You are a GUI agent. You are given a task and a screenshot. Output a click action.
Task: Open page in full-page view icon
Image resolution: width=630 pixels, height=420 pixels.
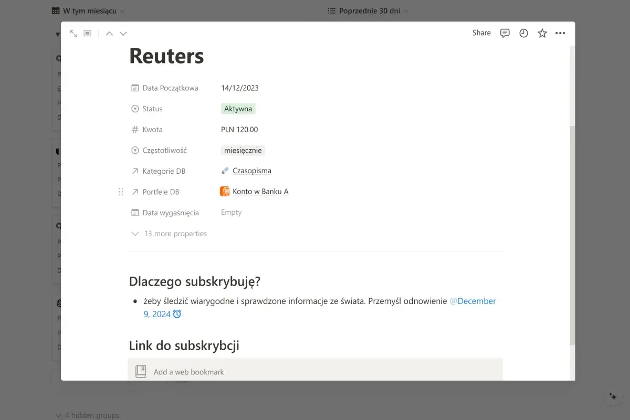coord(73,33)
